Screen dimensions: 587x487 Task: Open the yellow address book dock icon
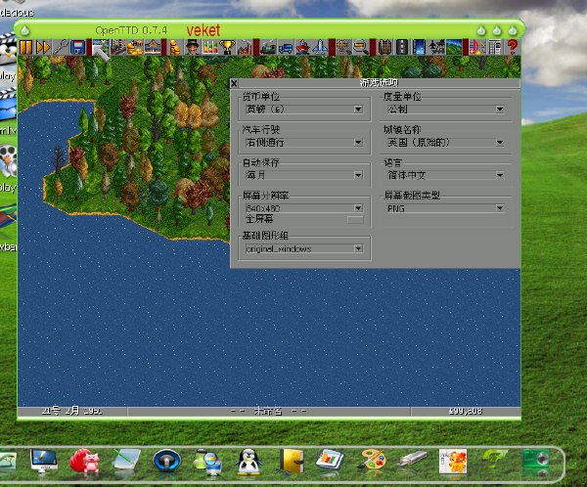pyautogui.click(x=292, y=461)
